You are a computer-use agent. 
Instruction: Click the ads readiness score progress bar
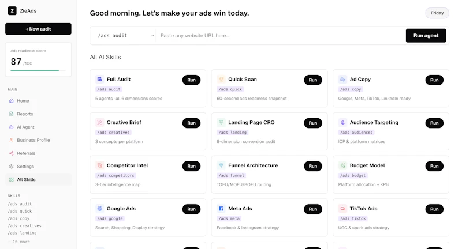coord(38,70)
